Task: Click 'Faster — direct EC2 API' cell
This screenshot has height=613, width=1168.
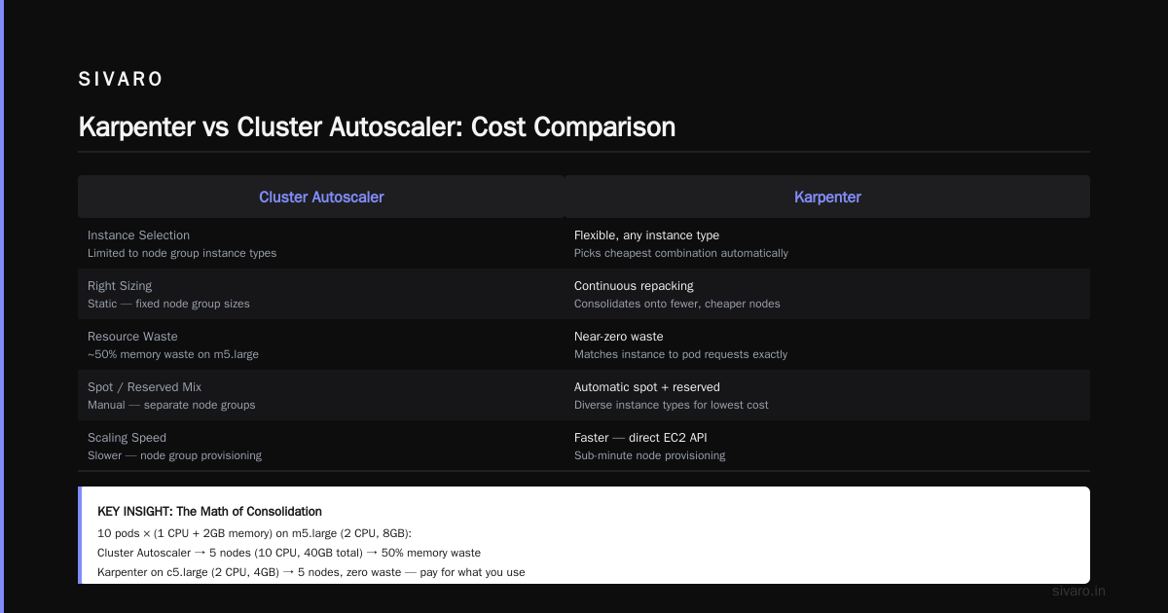Action: point(640,438)
